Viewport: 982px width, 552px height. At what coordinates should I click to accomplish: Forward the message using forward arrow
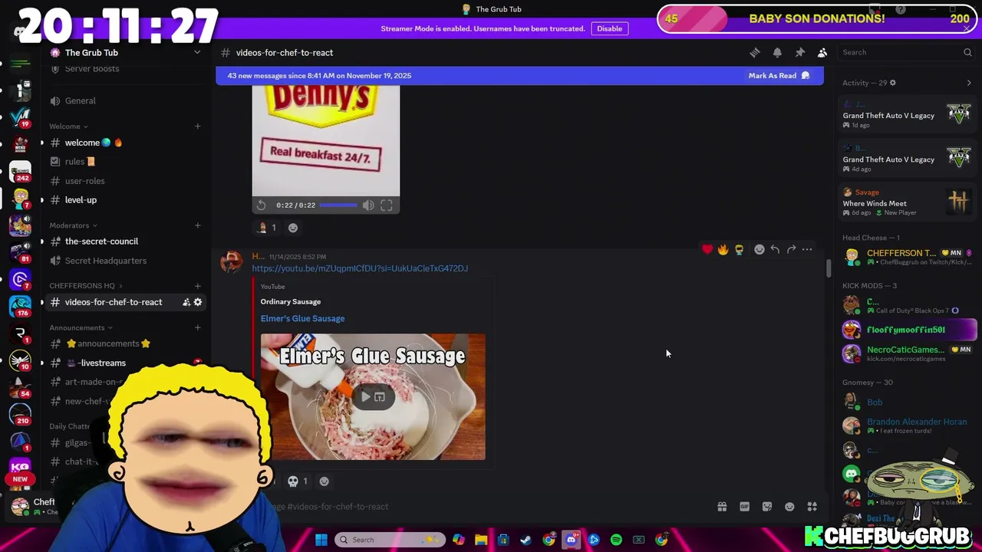(x=791, y=249)
